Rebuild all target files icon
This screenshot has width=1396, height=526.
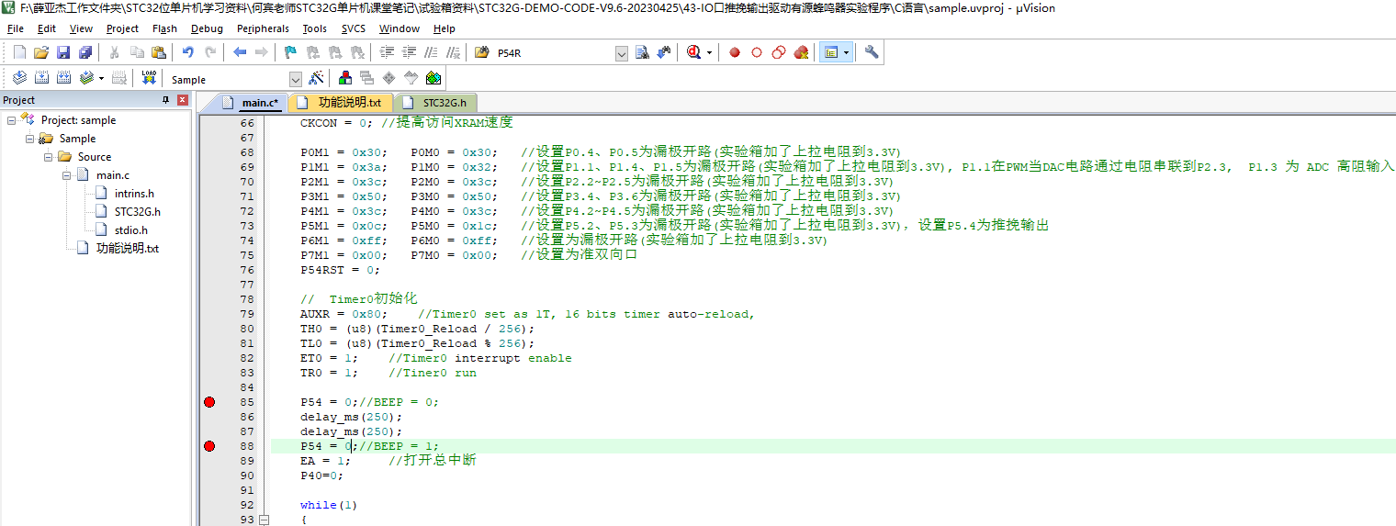63,78
